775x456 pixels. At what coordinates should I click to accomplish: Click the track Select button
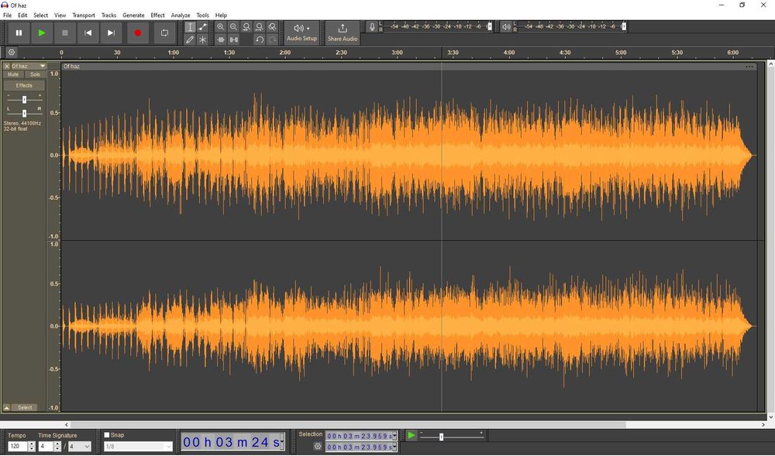point(25,408)
